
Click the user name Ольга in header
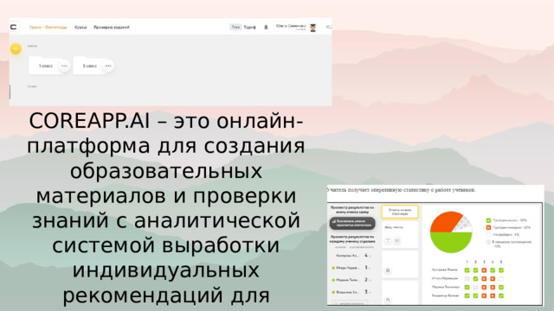(x=291, y=26)
